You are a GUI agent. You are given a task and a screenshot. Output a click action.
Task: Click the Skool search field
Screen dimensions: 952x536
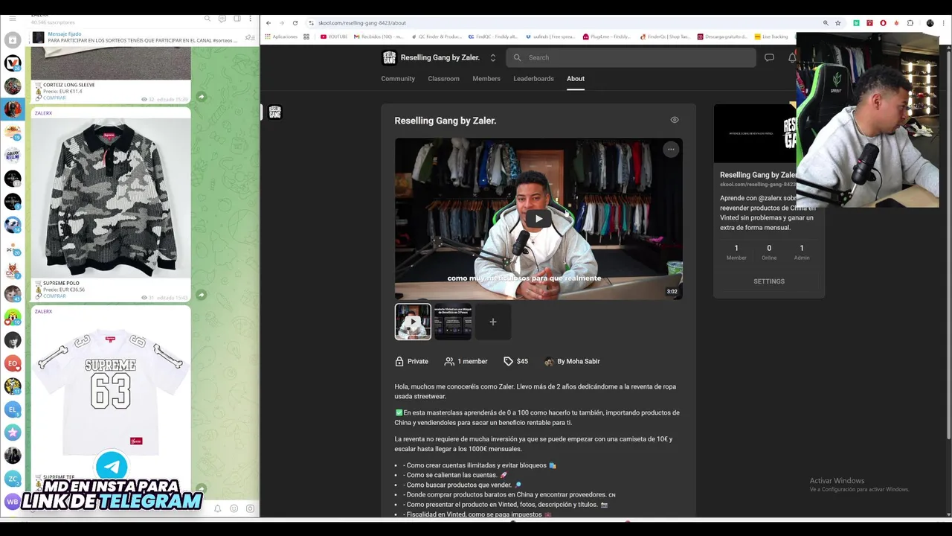631,57
